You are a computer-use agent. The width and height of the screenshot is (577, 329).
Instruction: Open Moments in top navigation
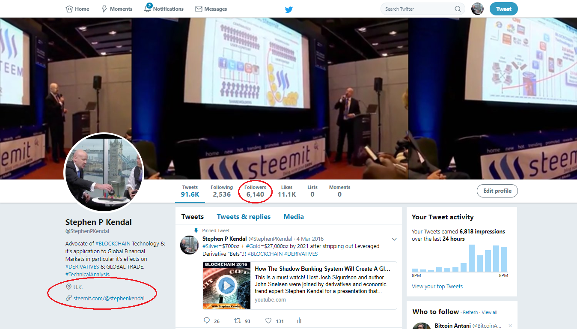[117, 9]
